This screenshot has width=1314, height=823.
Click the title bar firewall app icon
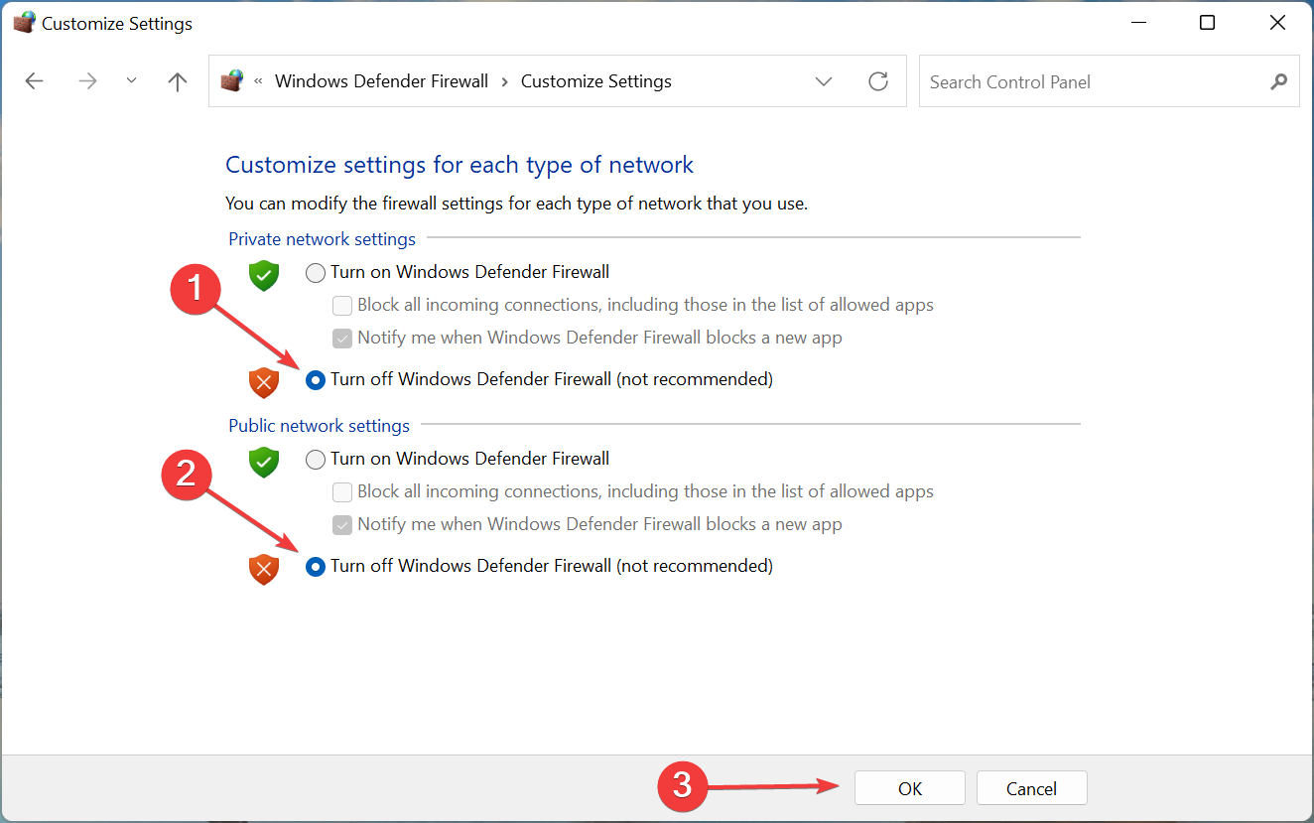[24, 23]
